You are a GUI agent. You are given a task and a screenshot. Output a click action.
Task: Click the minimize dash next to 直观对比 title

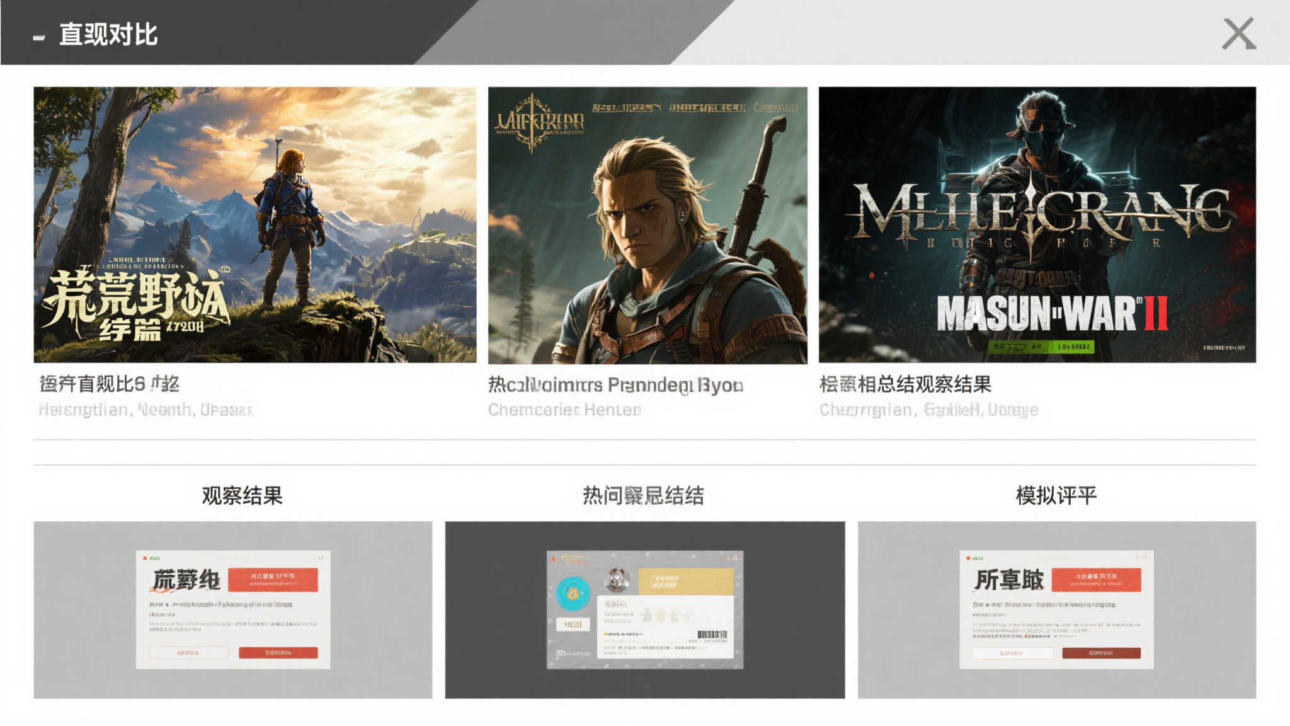(39, 38)
